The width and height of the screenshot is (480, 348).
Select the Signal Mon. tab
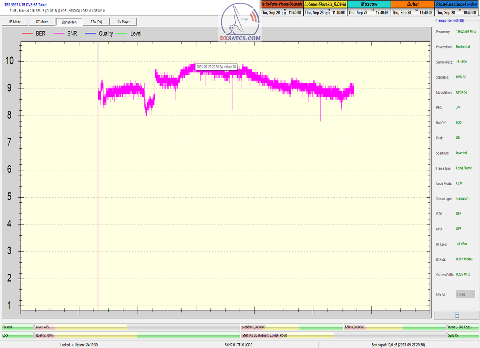69,22
